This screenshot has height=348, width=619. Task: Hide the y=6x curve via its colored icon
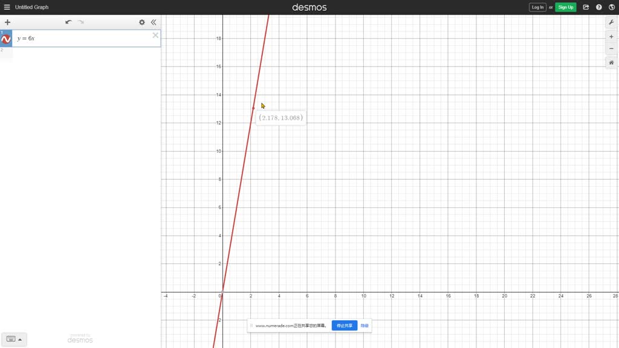pyautogui.click(x=5, y=37)
